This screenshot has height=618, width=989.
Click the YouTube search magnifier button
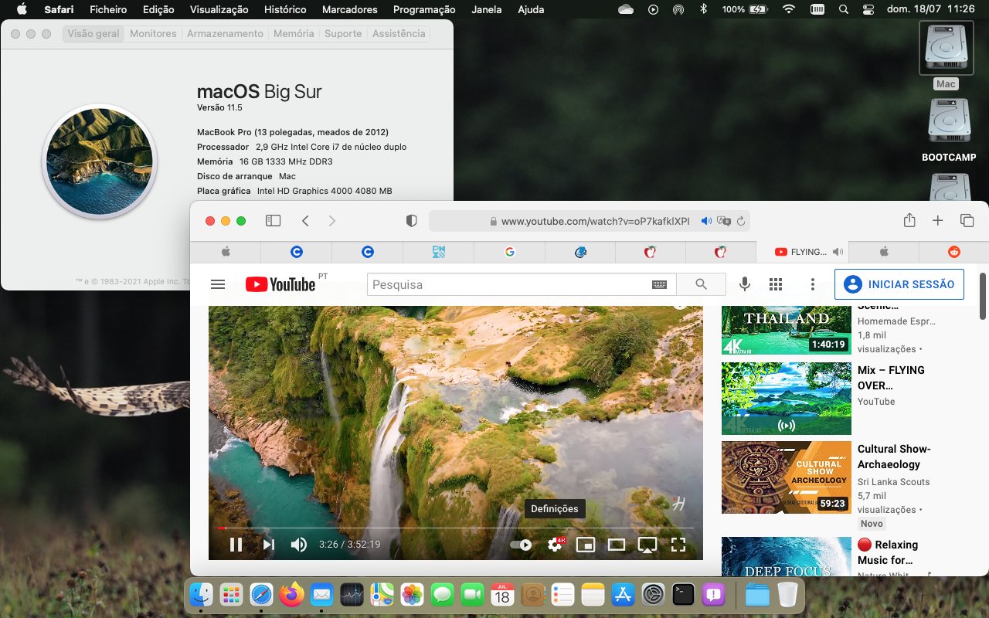click(x=701, y=284)
